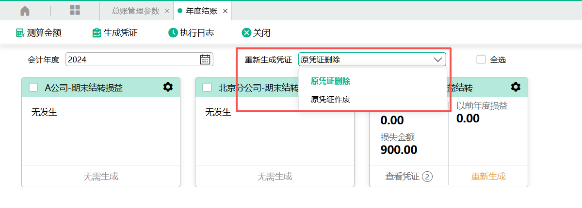
Task: Click 无发生 text in A公司 card
Action: (x=45, y=113)
